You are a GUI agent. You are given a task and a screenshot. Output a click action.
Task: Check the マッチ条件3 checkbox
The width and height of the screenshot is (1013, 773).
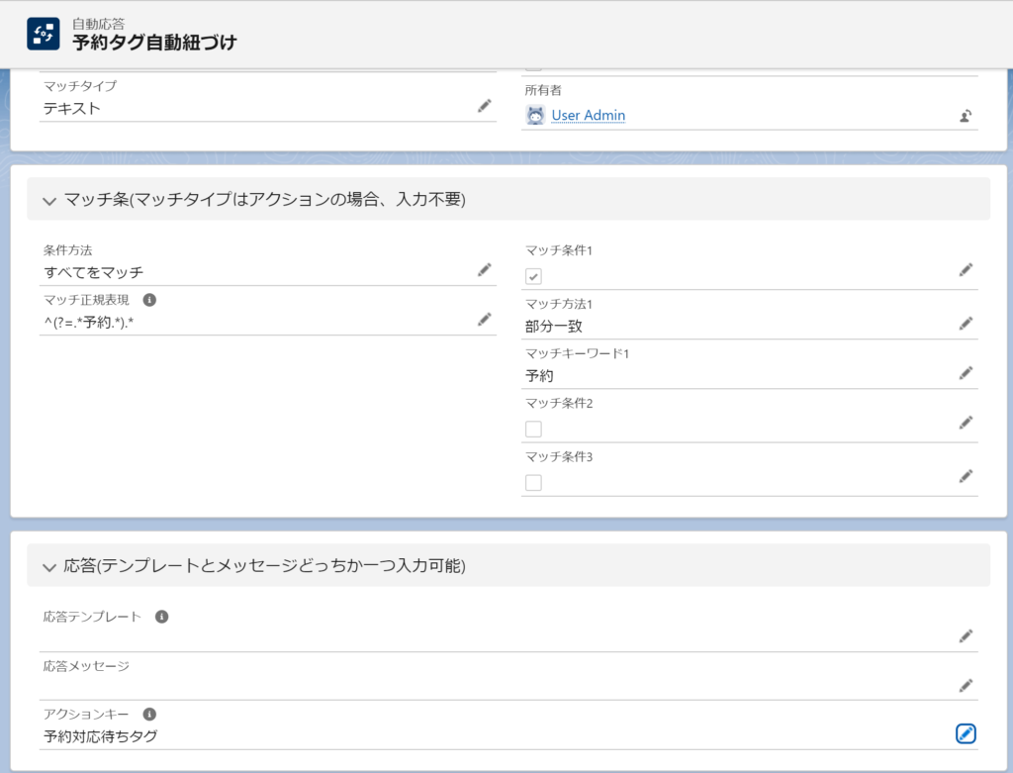point(533,483)
